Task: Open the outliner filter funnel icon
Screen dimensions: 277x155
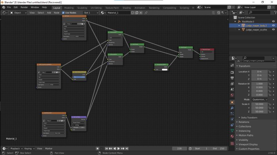Action: tap(275, 12)
